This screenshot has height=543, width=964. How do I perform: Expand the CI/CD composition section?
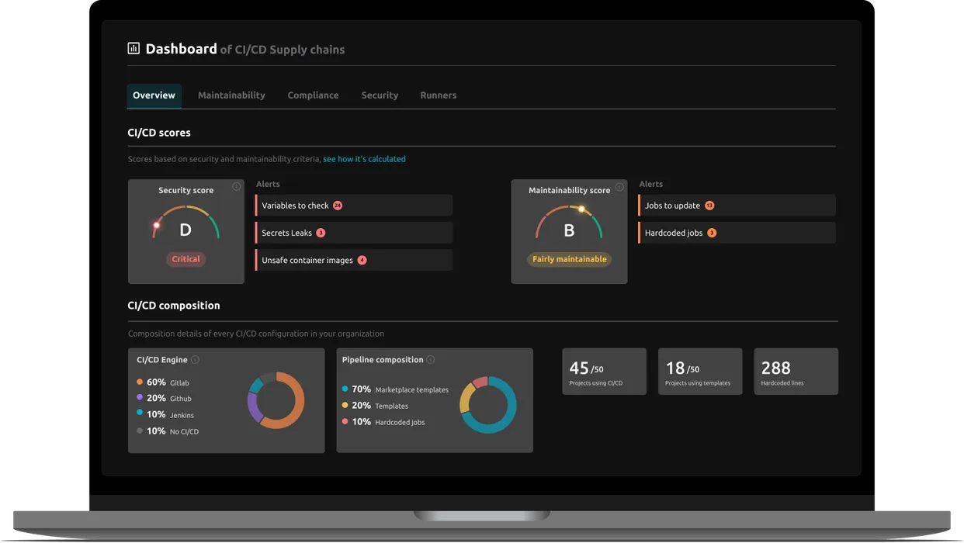tap(174, 305)
